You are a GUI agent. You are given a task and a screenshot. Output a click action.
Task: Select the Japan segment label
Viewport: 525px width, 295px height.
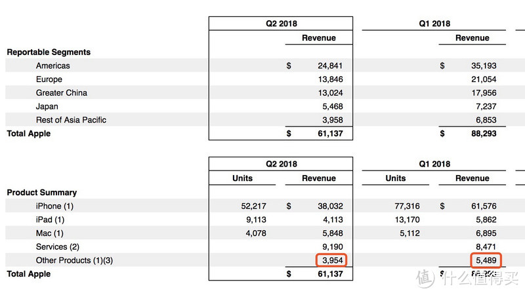click(x=47, y=106)
